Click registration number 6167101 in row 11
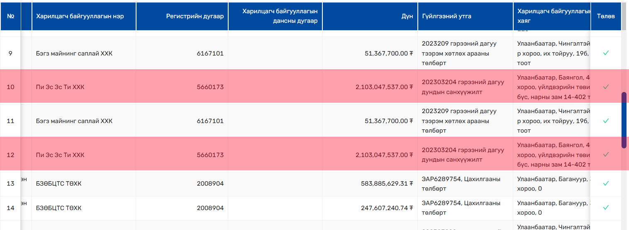629x230 pixels. pyautogui.click(x=210, y=121)
